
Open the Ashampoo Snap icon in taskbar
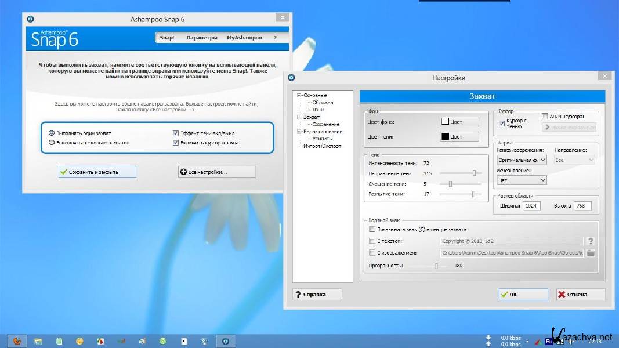point(226,341)
